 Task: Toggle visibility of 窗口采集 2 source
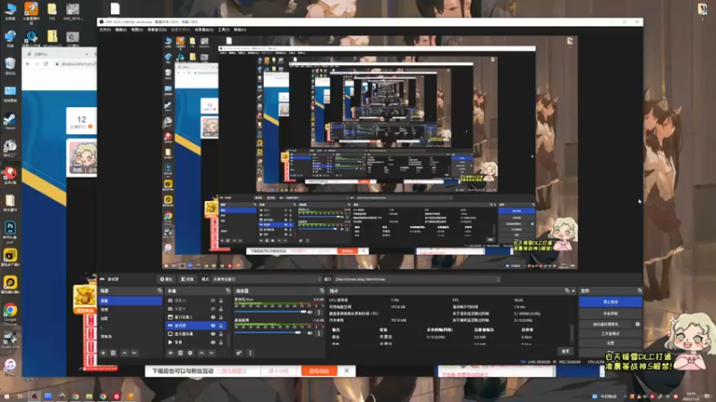pyautogui.click(x=213, y=317)
